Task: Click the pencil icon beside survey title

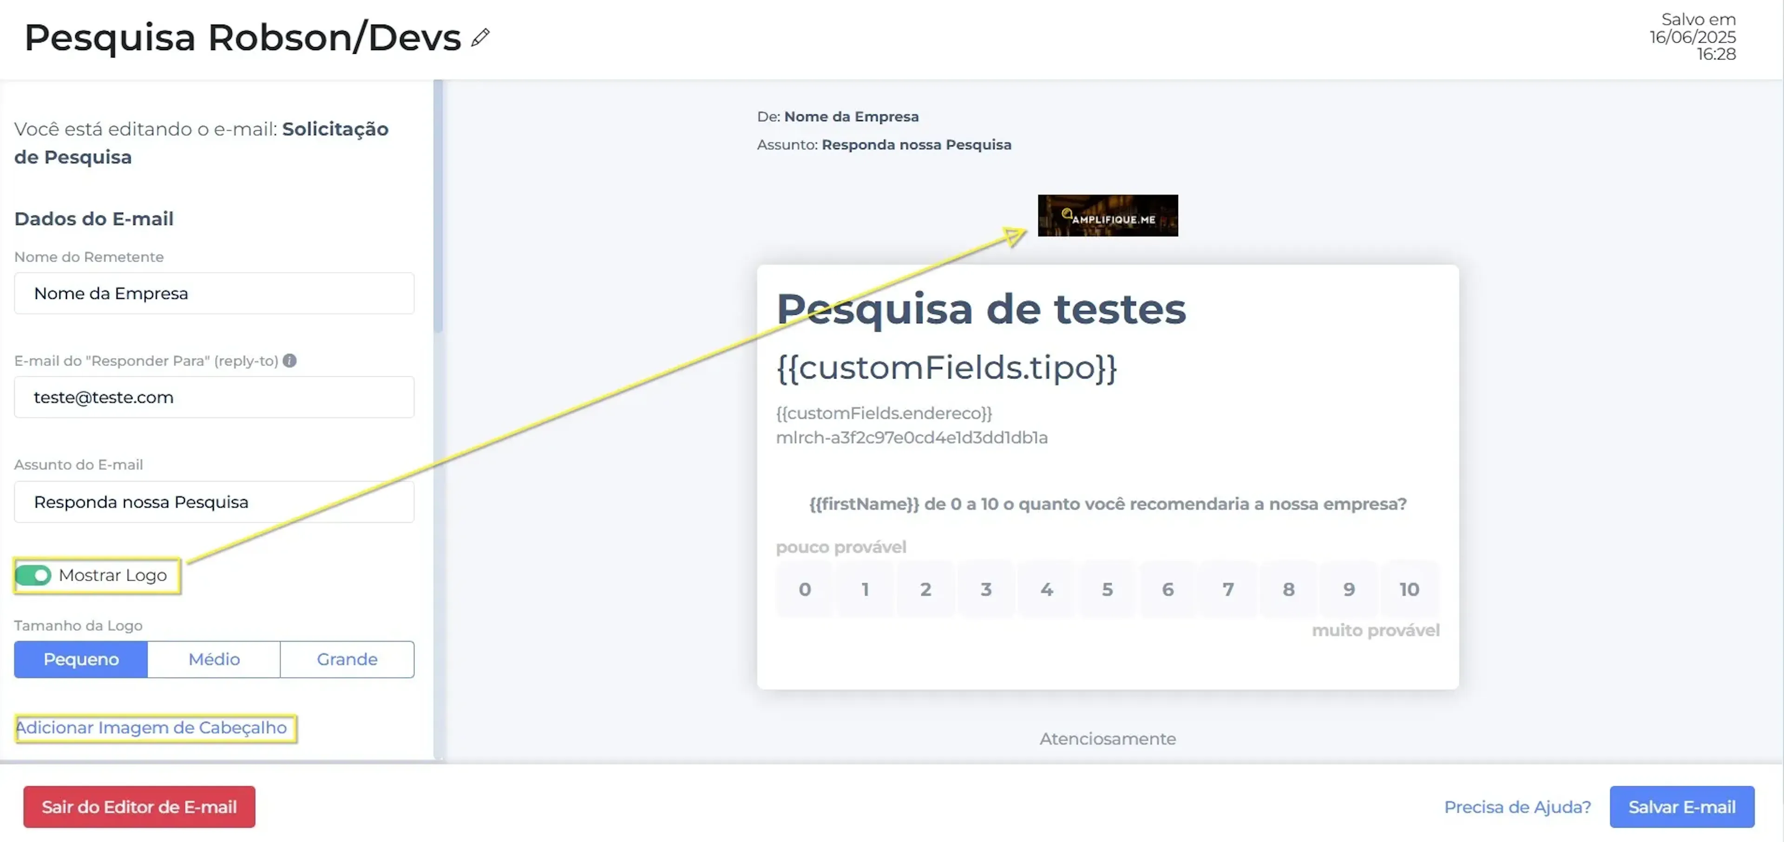Action: tap(480, 38)
